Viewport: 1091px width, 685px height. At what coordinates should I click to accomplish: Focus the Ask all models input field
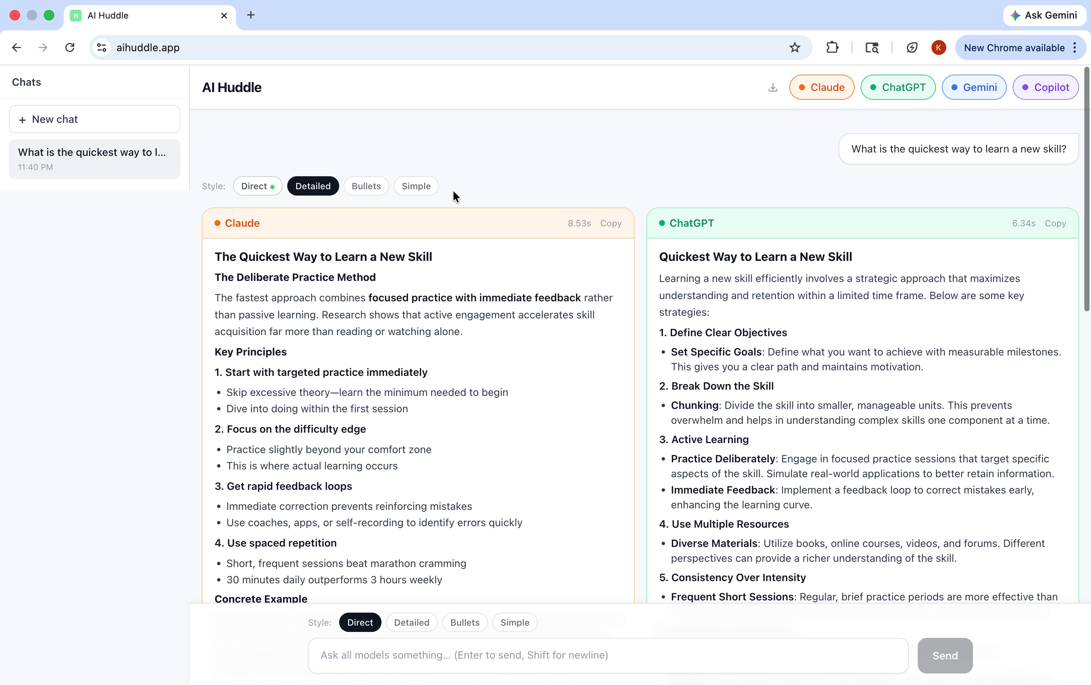click(608, 655)
